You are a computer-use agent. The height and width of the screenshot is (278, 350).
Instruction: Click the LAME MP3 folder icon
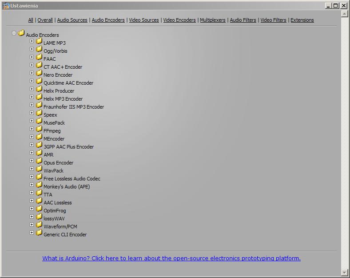click(39, 41)
